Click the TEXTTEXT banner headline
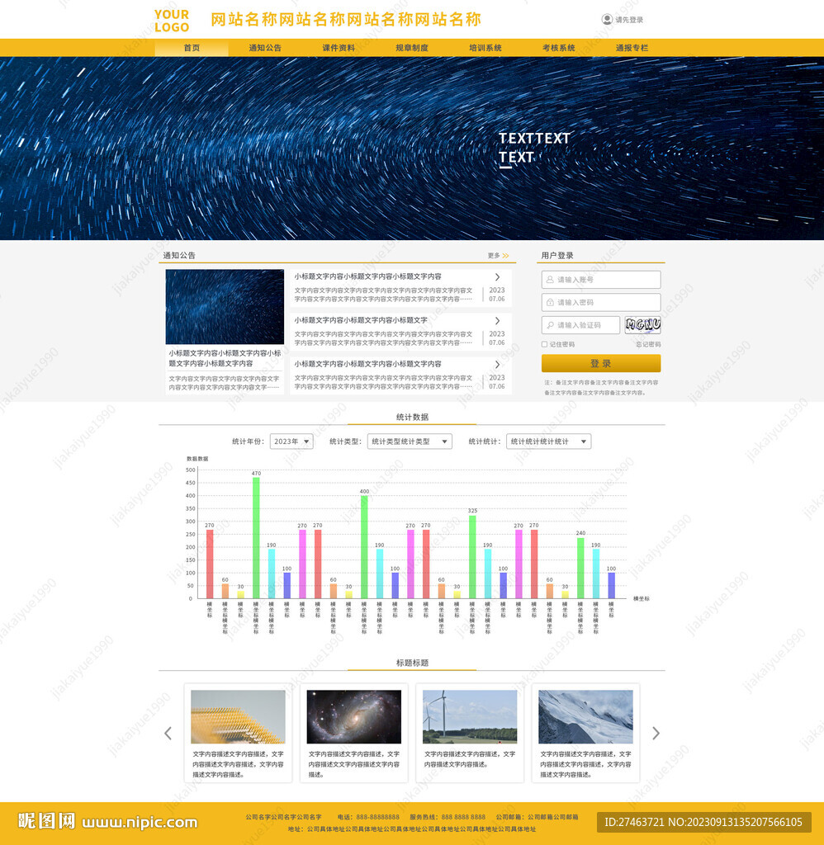824x845 pixels. (x=534, y=139)
